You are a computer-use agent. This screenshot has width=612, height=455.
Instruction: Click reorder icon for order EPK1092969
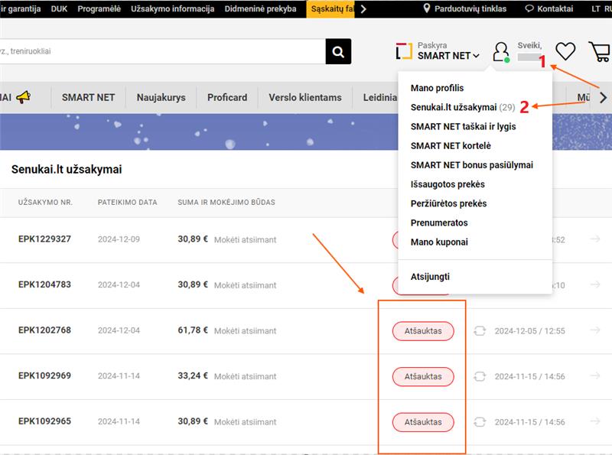(x=480, y=376)
